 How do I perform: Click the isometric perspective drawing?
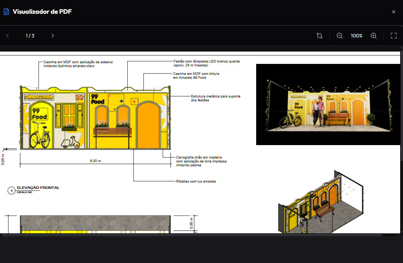(x=321, y=202)
